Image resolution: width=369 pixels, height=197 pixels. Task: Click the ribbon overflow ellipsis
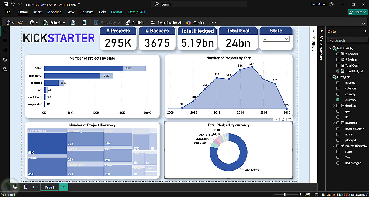pyautogui.click(x=214, y=22)
